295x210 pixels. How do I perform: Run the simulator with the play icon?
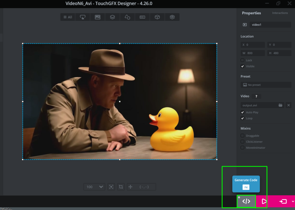264,201
